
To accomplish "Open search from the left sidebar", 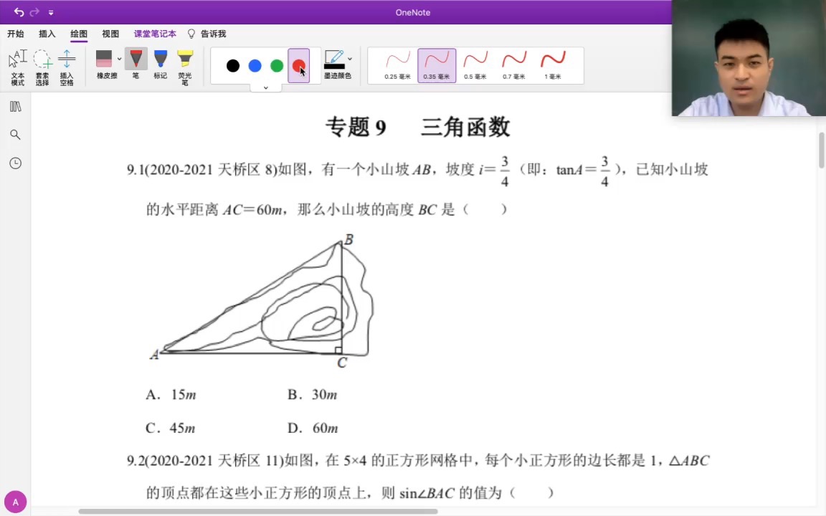I will coord(15,135).
